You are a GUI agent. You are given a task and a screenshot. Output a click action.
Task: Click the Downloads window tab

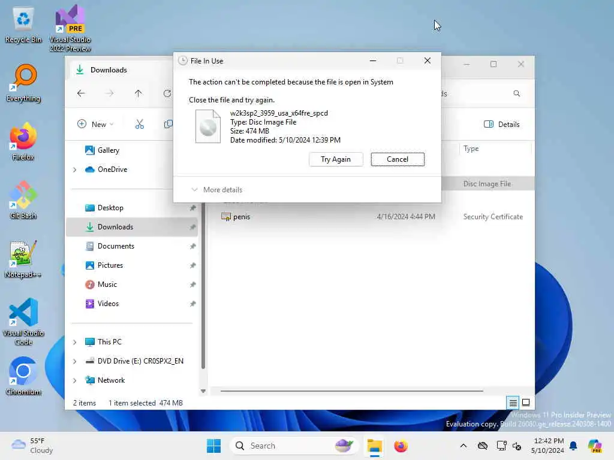(121, 70)
